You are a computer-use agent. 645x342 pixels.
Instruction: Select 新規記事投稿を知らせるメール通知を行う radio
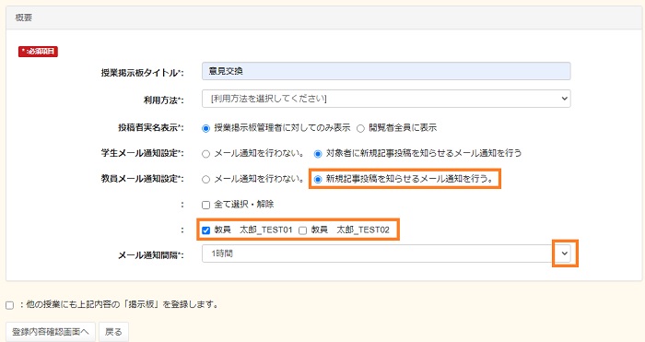[x=318, y=180]
